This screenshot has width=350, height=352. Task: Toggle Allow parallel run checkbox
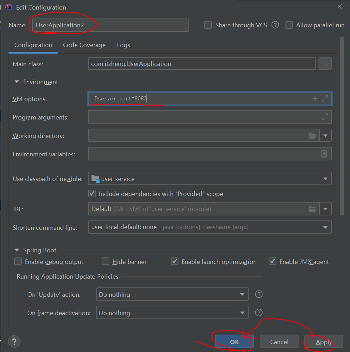[x=289, y=25]
